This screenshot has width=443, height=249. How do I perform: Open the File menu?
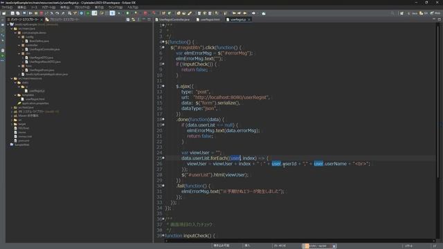tap(7, 8)
